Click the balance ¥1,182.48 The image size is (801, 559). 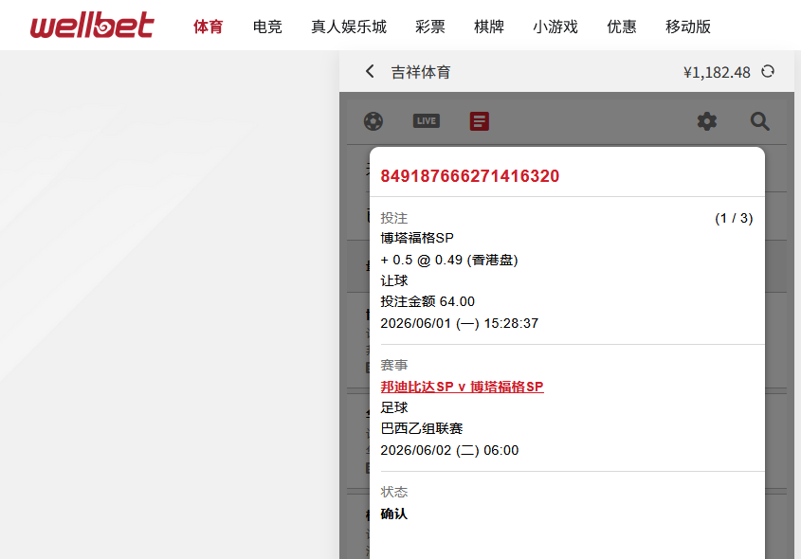(717, 73)
